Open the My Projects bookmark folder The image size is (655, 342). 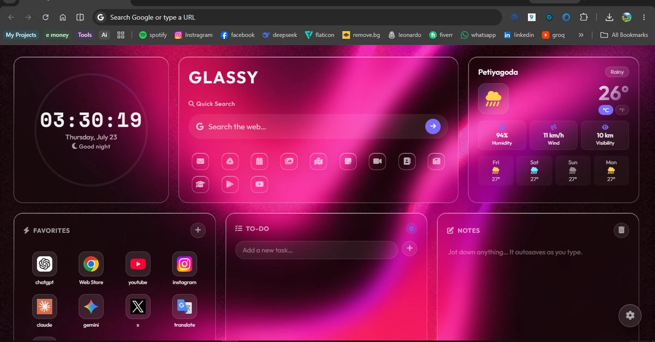pyautogui.click(x=21, y=35)
